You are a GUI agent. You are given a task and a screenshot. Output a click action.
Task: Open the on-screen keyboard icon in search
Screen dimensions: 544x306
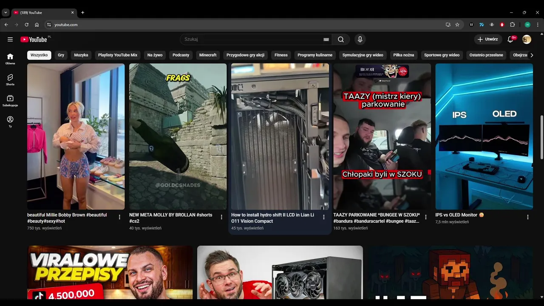point(326,40)
